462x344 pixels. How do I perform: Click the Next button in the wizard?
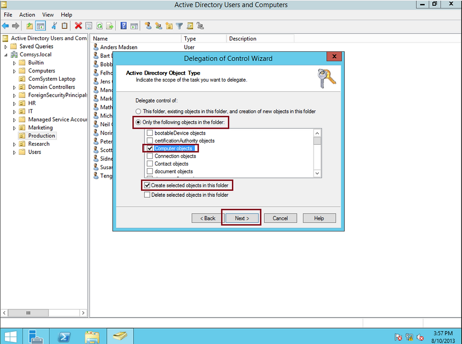242,218
